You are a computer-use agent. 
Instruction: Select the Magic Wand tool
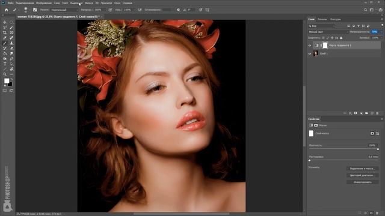tap(11, 28)
